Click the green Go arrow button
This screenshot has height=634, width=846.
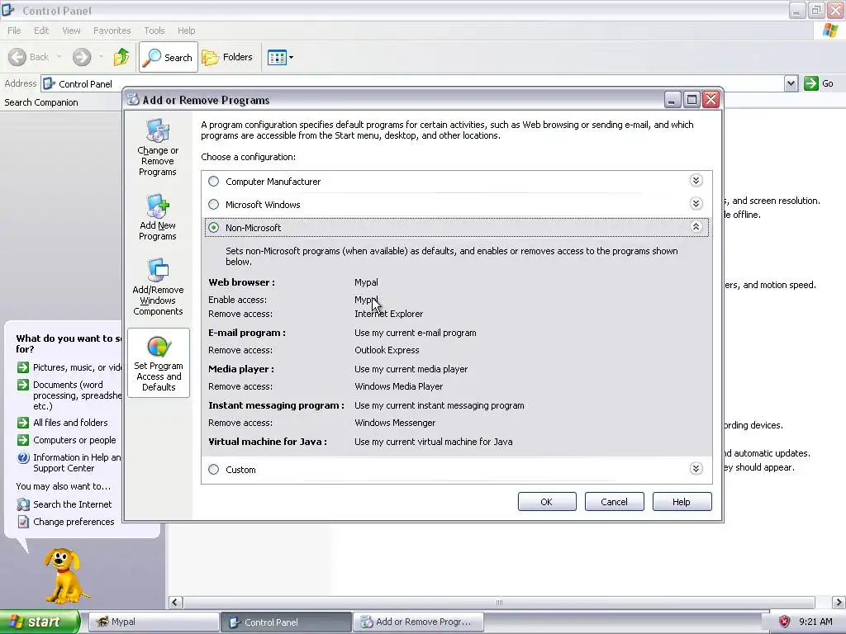(x=811, y=83)
